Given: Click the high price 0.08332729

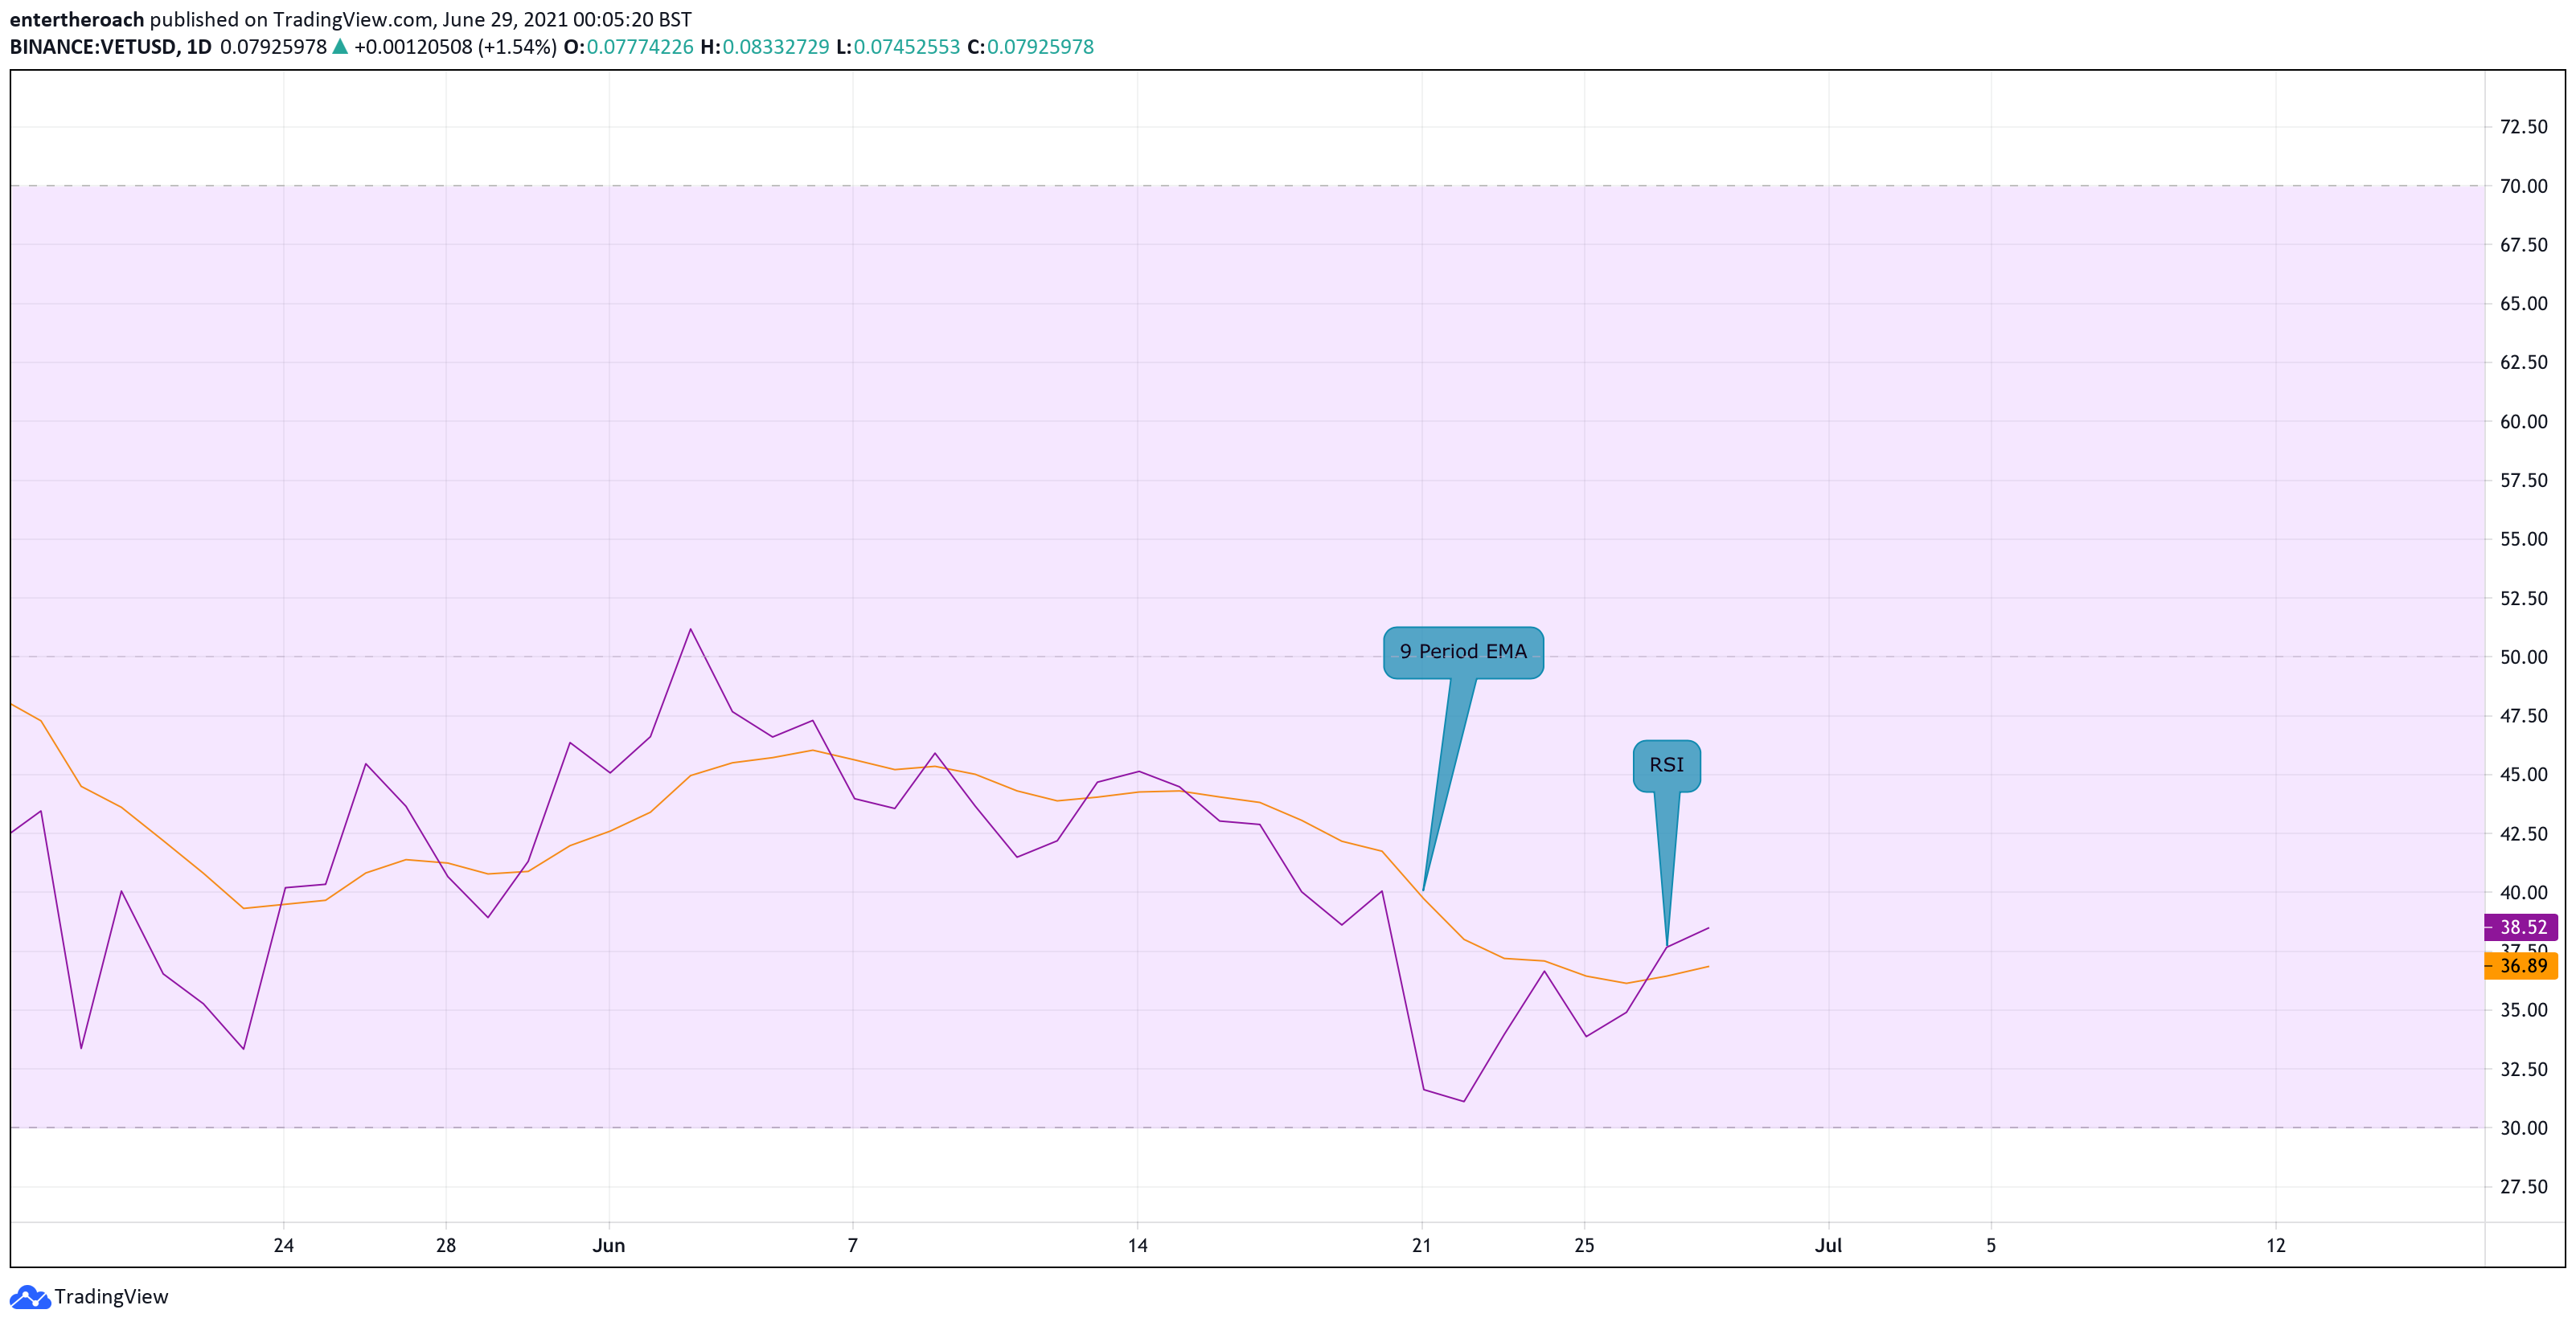Looking at the screenshot, I should (x=776, y=47).
